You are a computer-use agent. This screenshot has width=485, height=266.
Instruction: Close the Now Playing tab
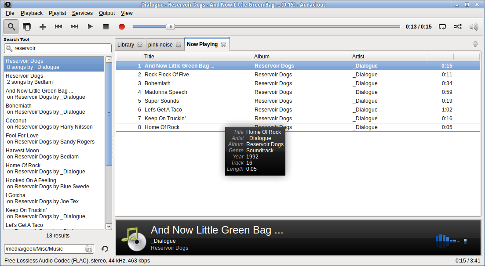click(x=223, y=44)
